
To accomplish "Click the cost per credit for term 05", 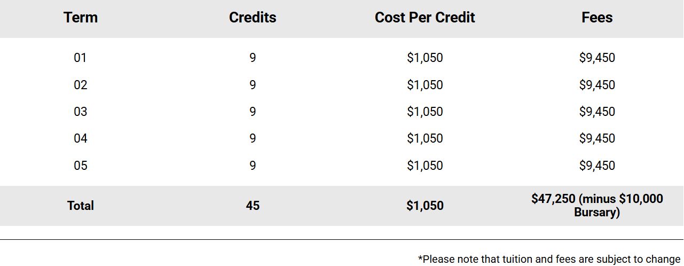I will point(424,166).
